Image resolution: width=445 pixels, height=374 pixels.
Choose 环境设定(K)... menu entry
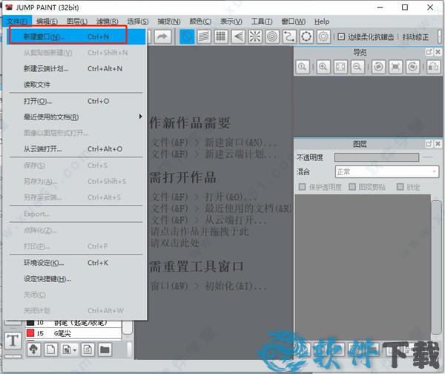click(76, 263)
